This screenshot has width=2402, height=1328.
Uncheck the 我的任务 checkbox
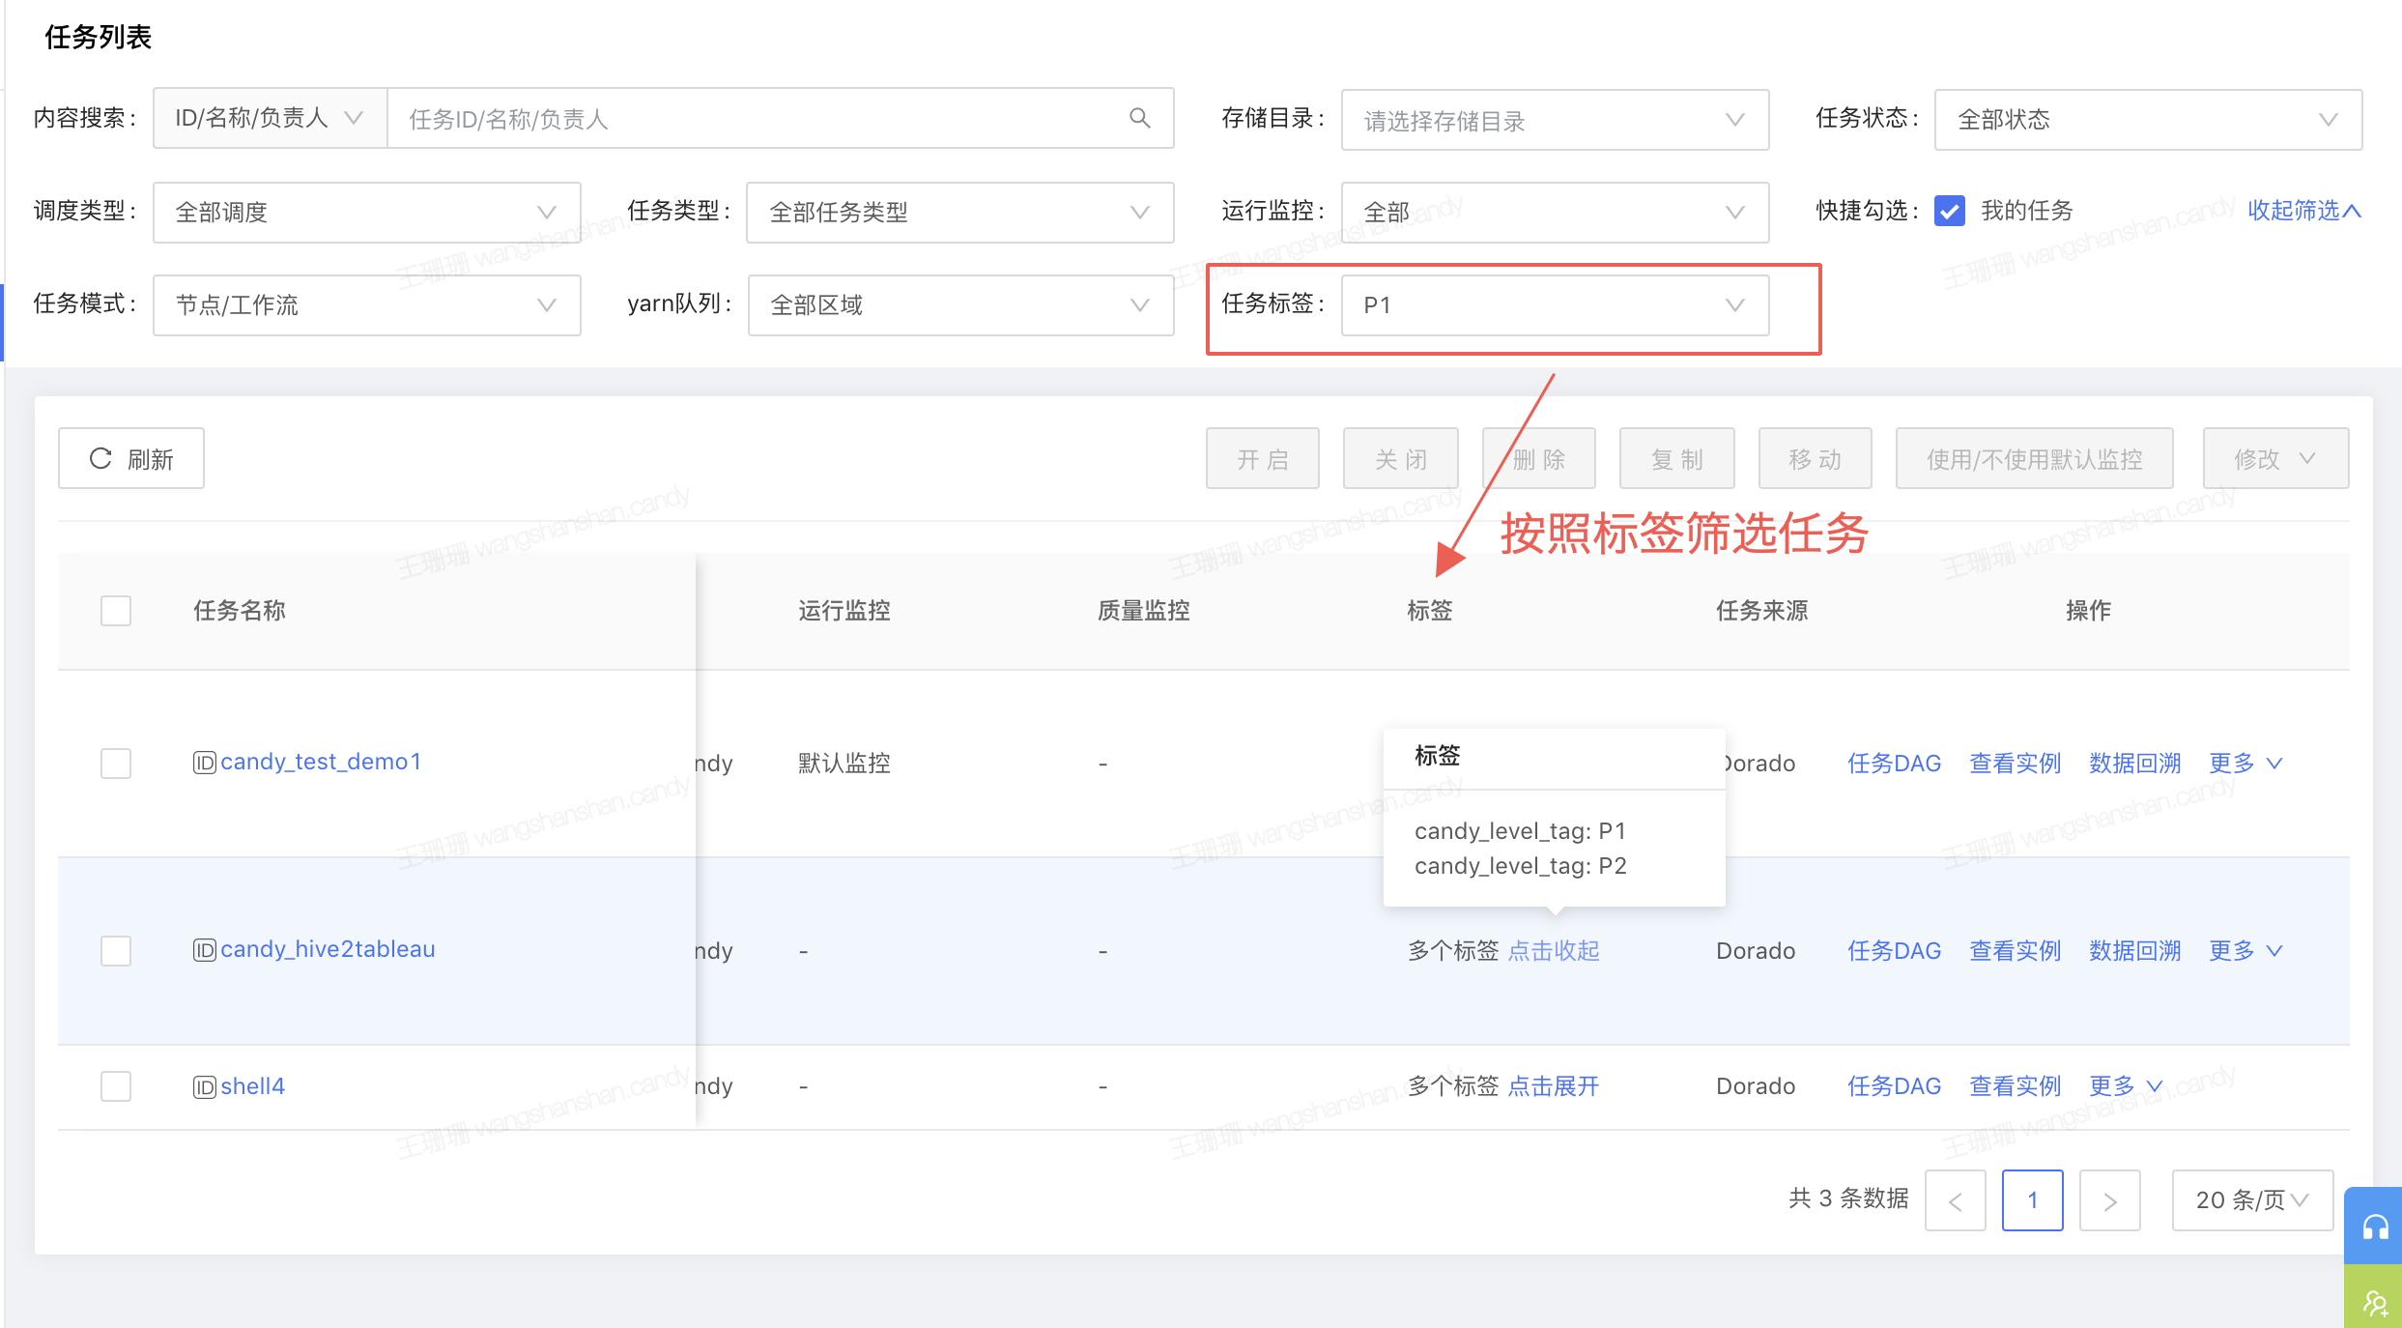click(x=1949, y=211)
